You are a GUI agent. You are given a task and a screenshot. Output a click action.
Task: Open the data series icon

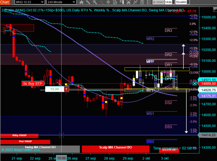(128, 2)
